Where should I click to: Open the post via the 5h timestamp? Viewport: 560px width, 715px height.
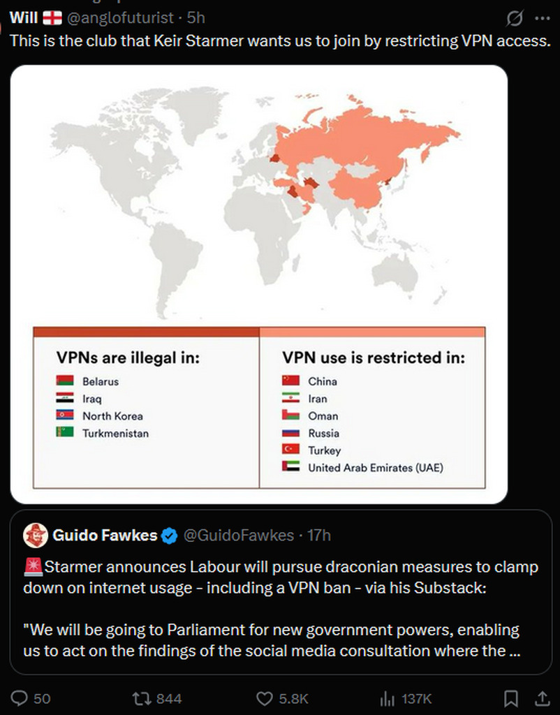[196, 17]
